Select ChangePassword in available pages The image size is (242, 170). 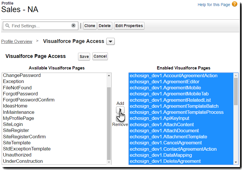click(x=22, y=75)
